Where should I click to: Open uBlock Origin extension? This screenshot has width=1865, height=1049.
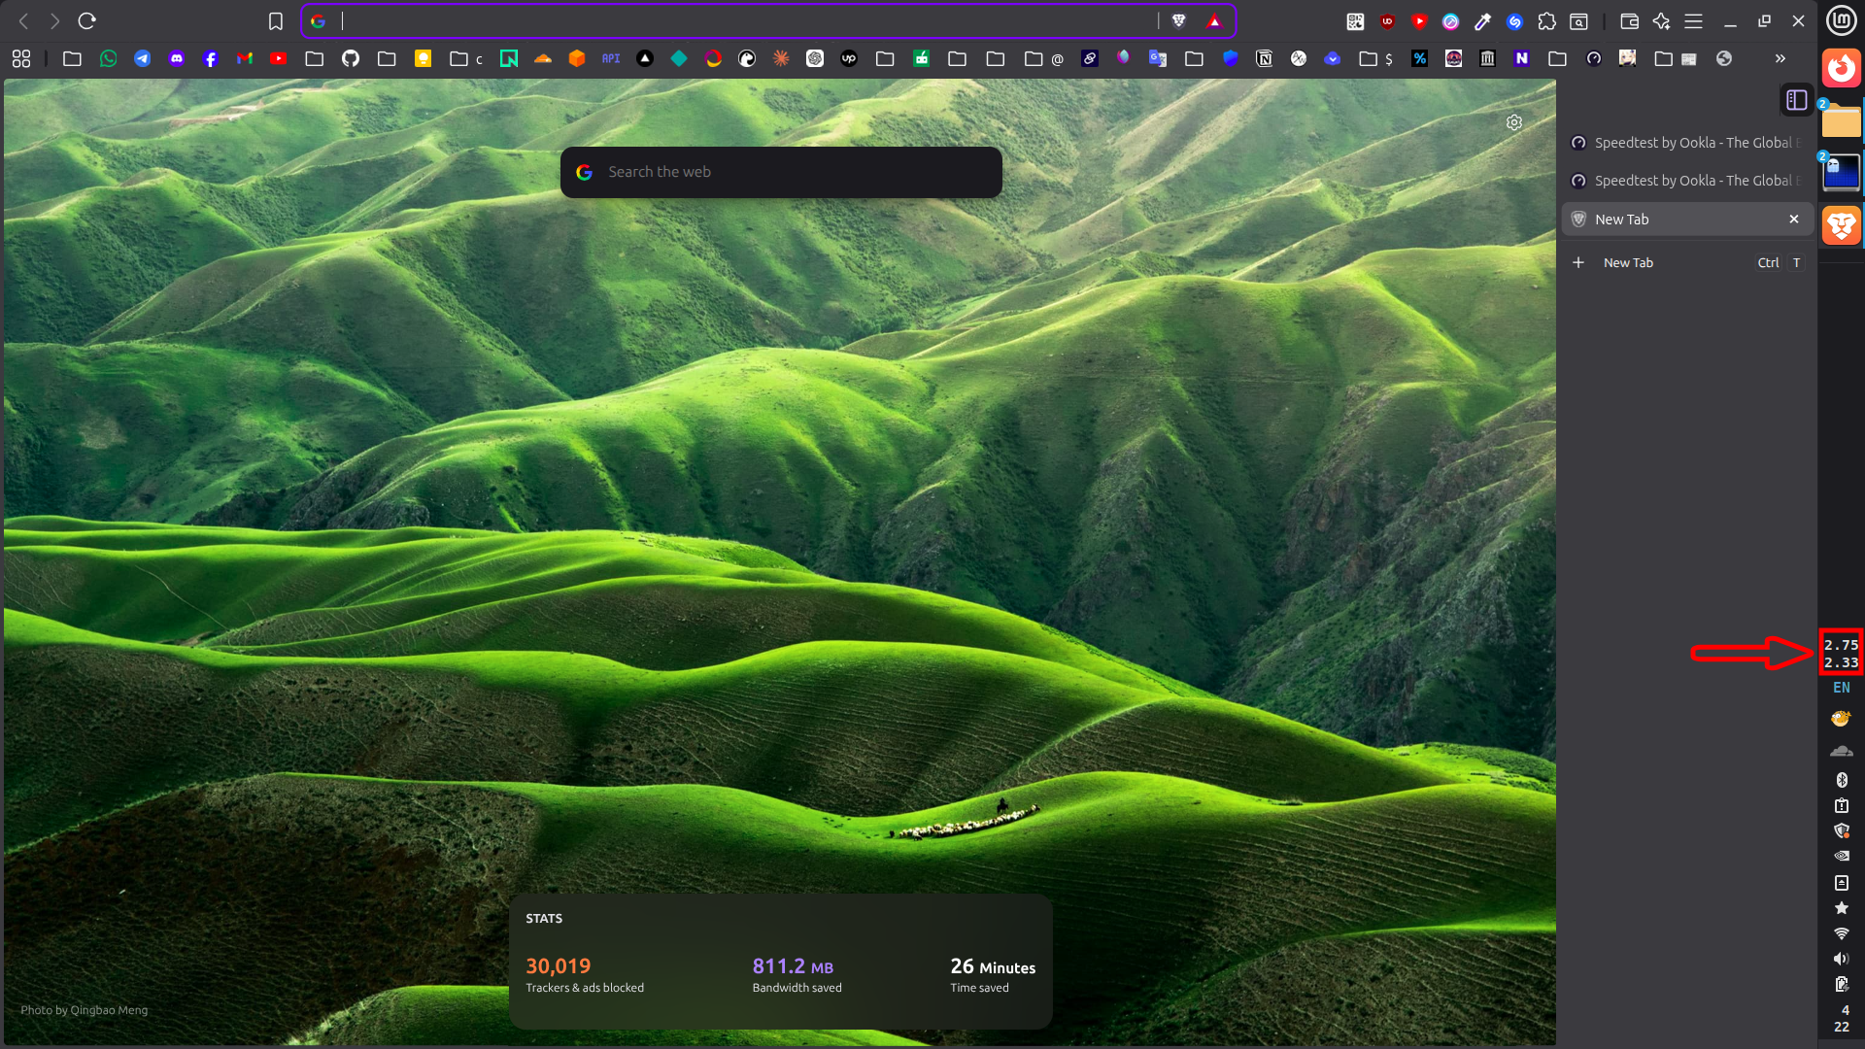click(1387, 20)
